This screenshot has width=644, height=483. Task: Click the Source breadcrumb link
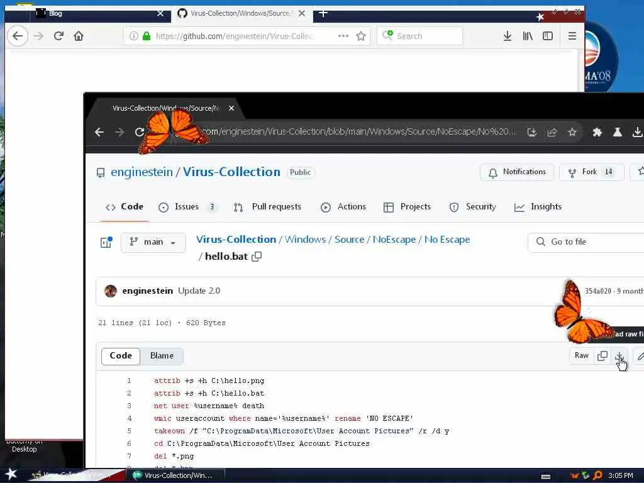pyautogui.click(x=350, y=240)
